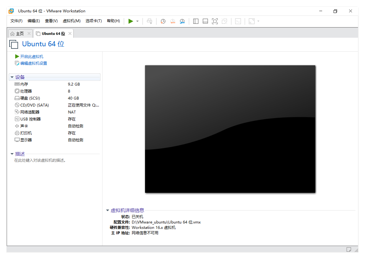Click the 网络信息不可用 IP address text
This screenshot has width=365, height=259.
145,233
